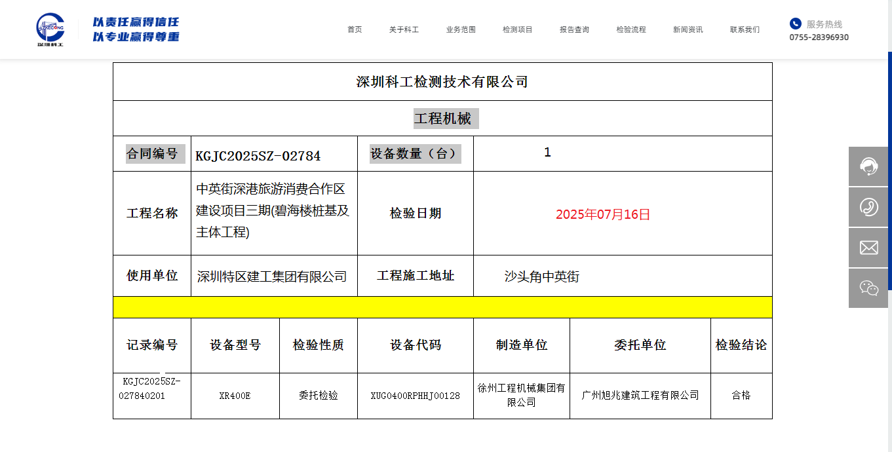Click the 工程施工地址 label
The width and height of the screenshot is (892, 452).
click(x=416, y=276)
